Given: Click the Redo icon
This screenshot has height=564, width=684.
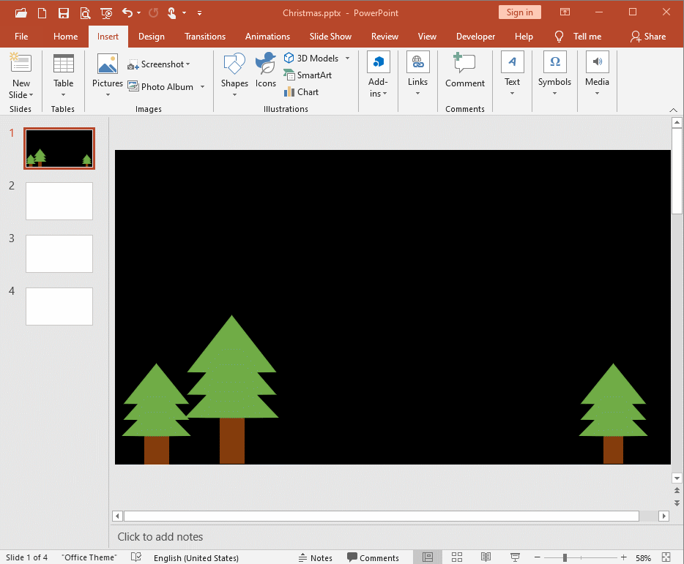Looking at the screenshot, I should click(153, 13).
